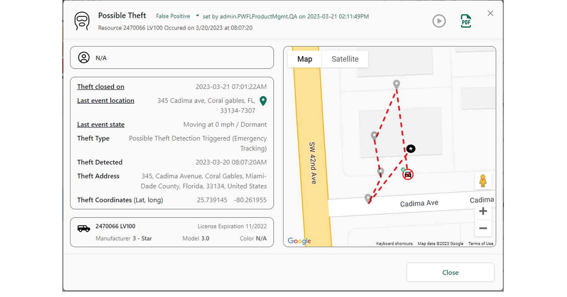Open Street View pegman
Image resolution: width=567 pixels, height=297 pixels.
point(483,181)
